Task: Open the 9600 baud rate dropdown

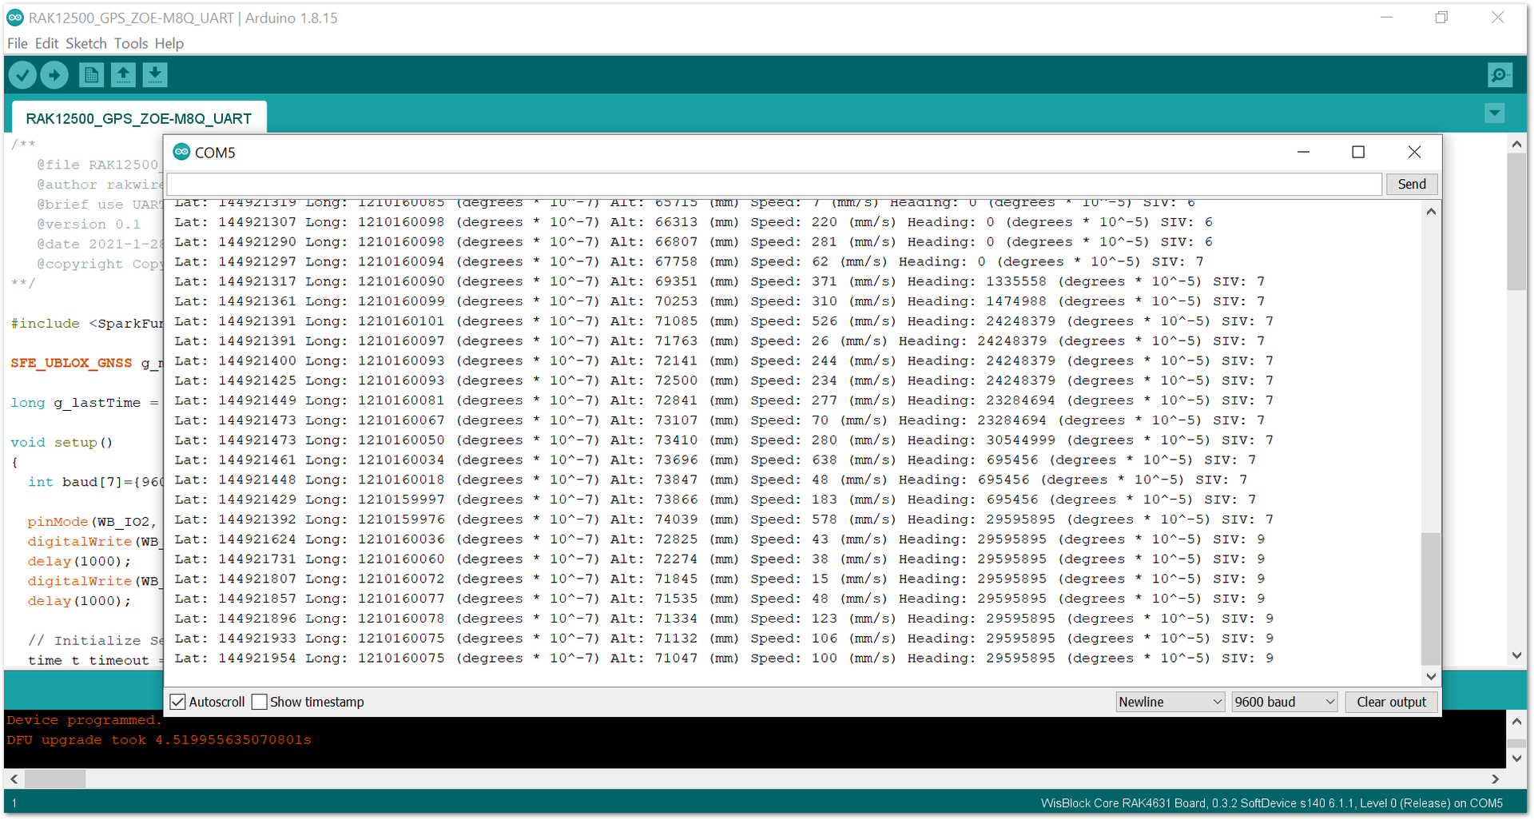Action: [1284, 702]
